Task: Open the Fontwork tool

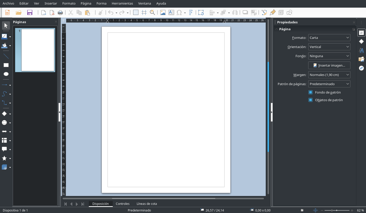Action: pos(191,12)
